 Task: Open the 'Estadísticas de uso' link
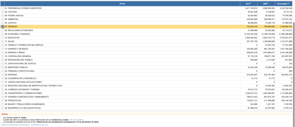tap(39, 125)
